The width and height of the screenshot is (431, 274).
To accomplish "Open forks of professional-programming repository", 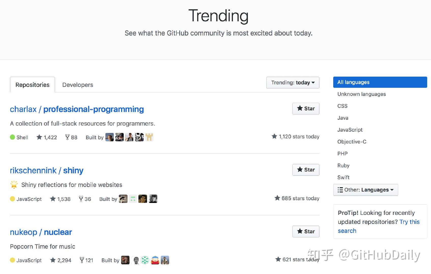I will point(71,137).
